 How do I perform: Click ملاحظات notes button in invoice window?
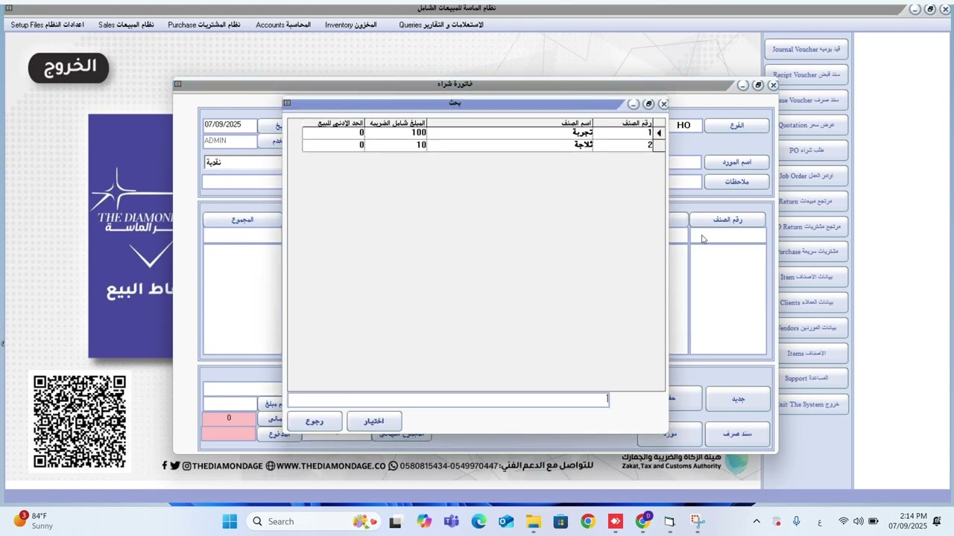click(x=736, y=182)
